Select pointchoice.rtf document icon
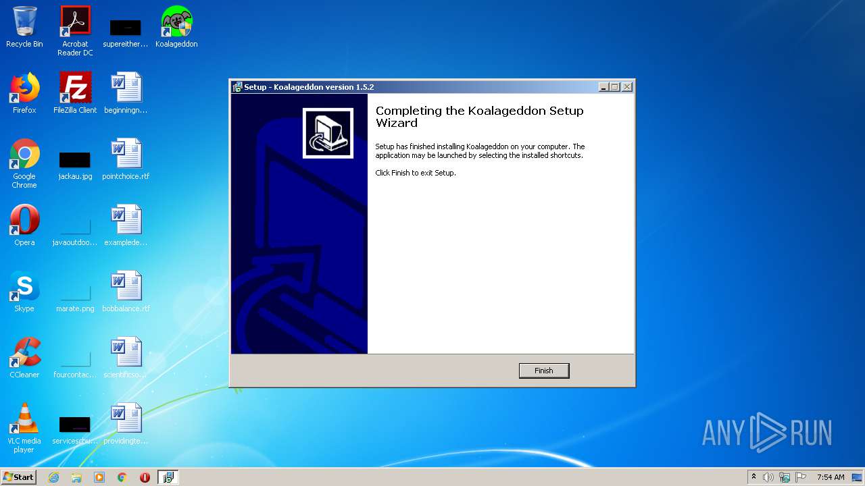The height and width of the screenshot is (486, 865). click(x=126, y=159)
